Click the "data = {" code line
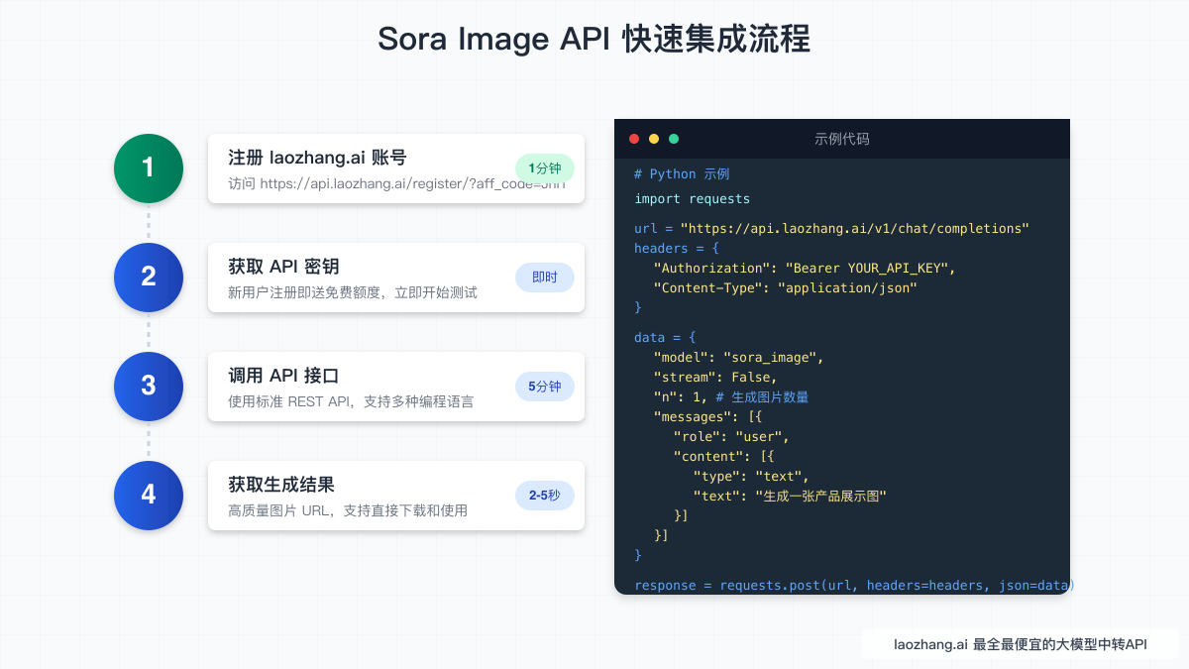Viewport: 1189px width, 669px height. [x=665, y=337]
